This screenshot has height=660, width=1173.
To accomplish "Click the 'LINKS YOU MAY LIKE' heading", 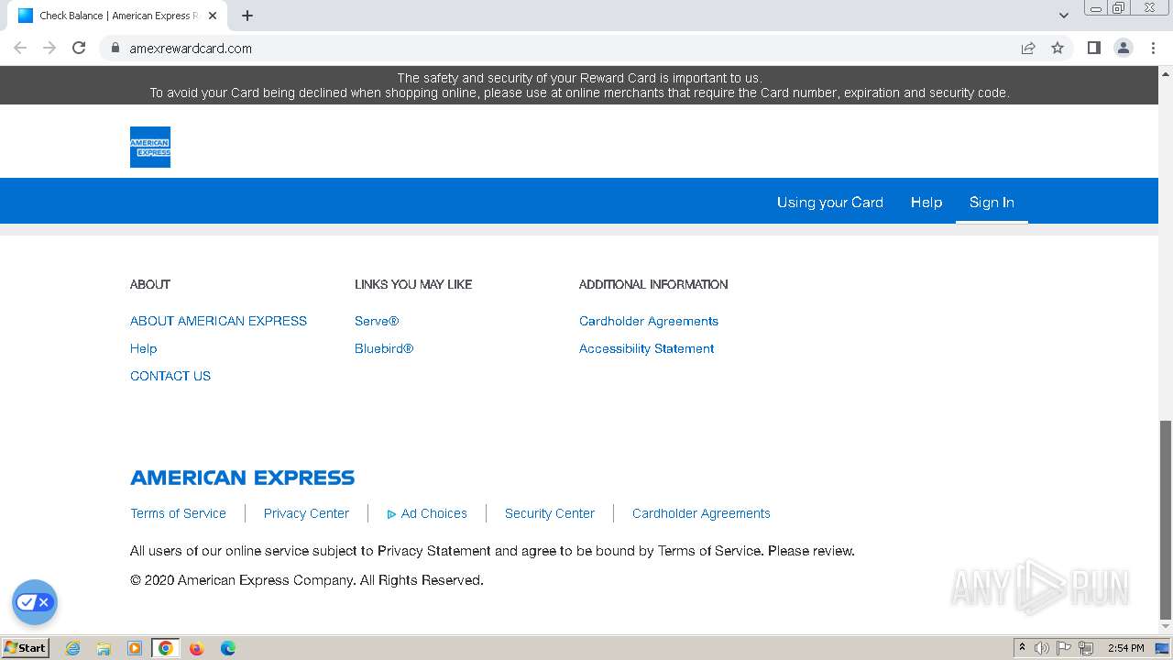I will click(x=413, y=284).
